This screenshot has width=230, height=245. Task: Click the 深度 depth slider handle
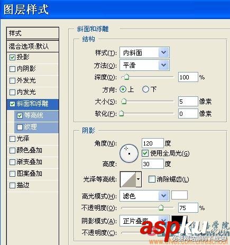[x=126, y=77]
